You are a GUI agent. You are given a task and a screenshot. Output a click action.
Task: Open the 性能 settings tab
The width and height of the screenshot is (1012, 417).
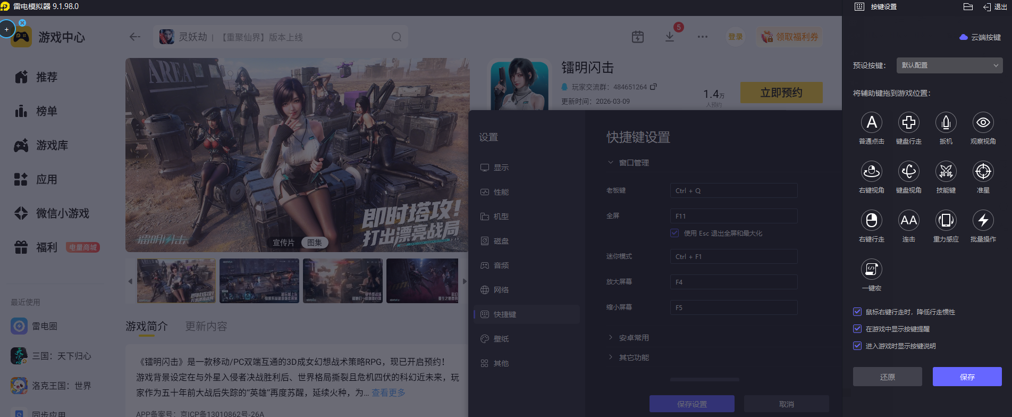click(x=501, y=192)
